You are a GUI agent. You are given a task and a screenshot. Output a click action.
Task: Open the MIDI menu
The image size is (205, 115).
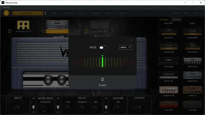point(186,13)
